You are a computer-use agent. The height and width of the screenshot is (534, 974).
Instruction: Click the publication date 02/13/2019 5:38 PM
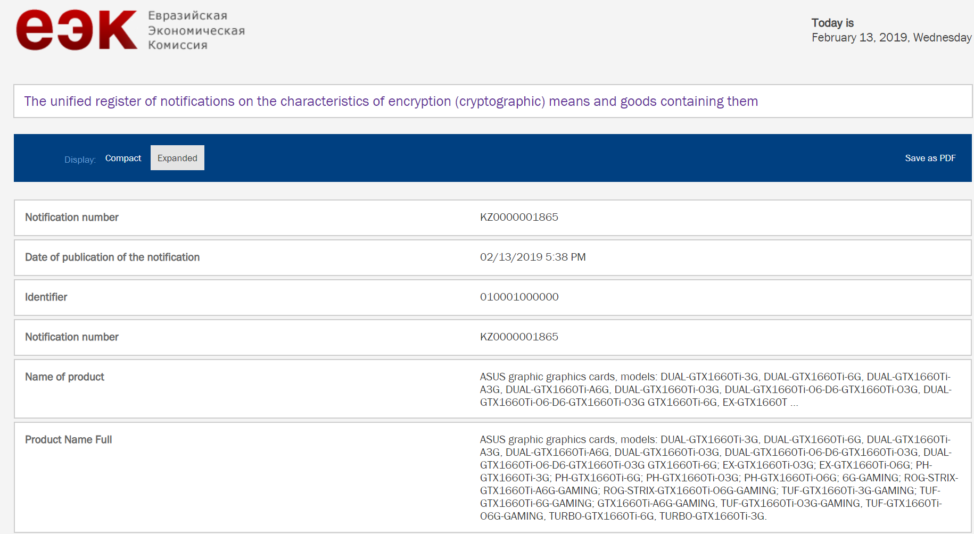point(533,257)
